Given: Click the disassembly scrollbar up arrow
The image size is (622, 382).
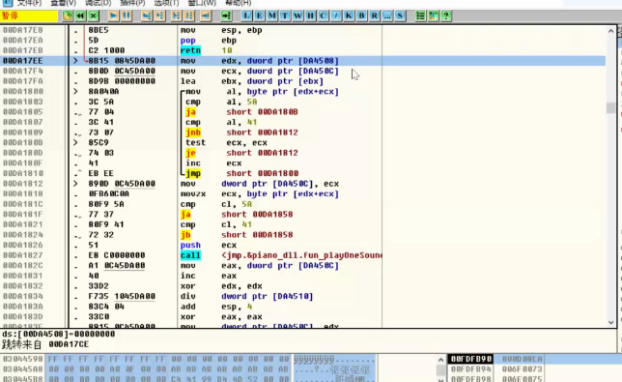Looking at the screenshot, I should [x=610, y=31].
